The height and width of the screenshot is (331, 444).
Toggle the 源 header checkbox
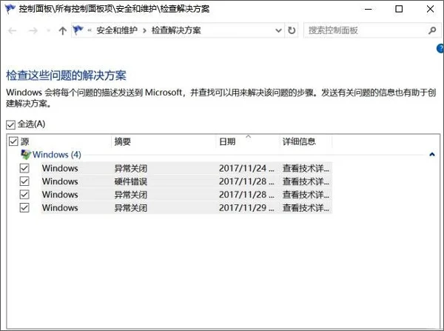click(x=13, y=141)
